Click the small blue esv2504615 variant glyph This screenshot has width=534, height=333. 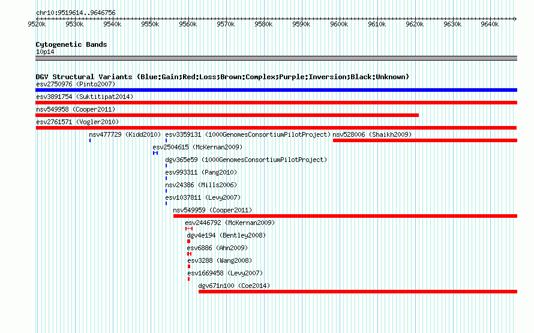tap(155, 153)
